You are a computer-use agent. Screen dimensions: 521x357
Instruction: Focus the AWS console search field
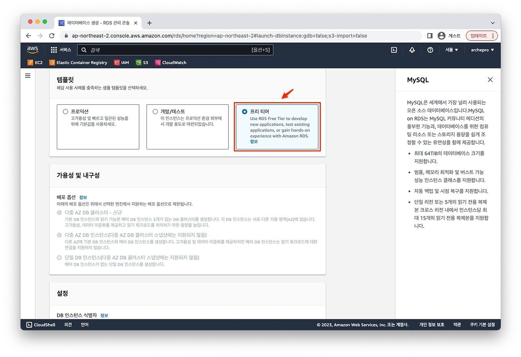pyautogui.click(x=175, y=50)
